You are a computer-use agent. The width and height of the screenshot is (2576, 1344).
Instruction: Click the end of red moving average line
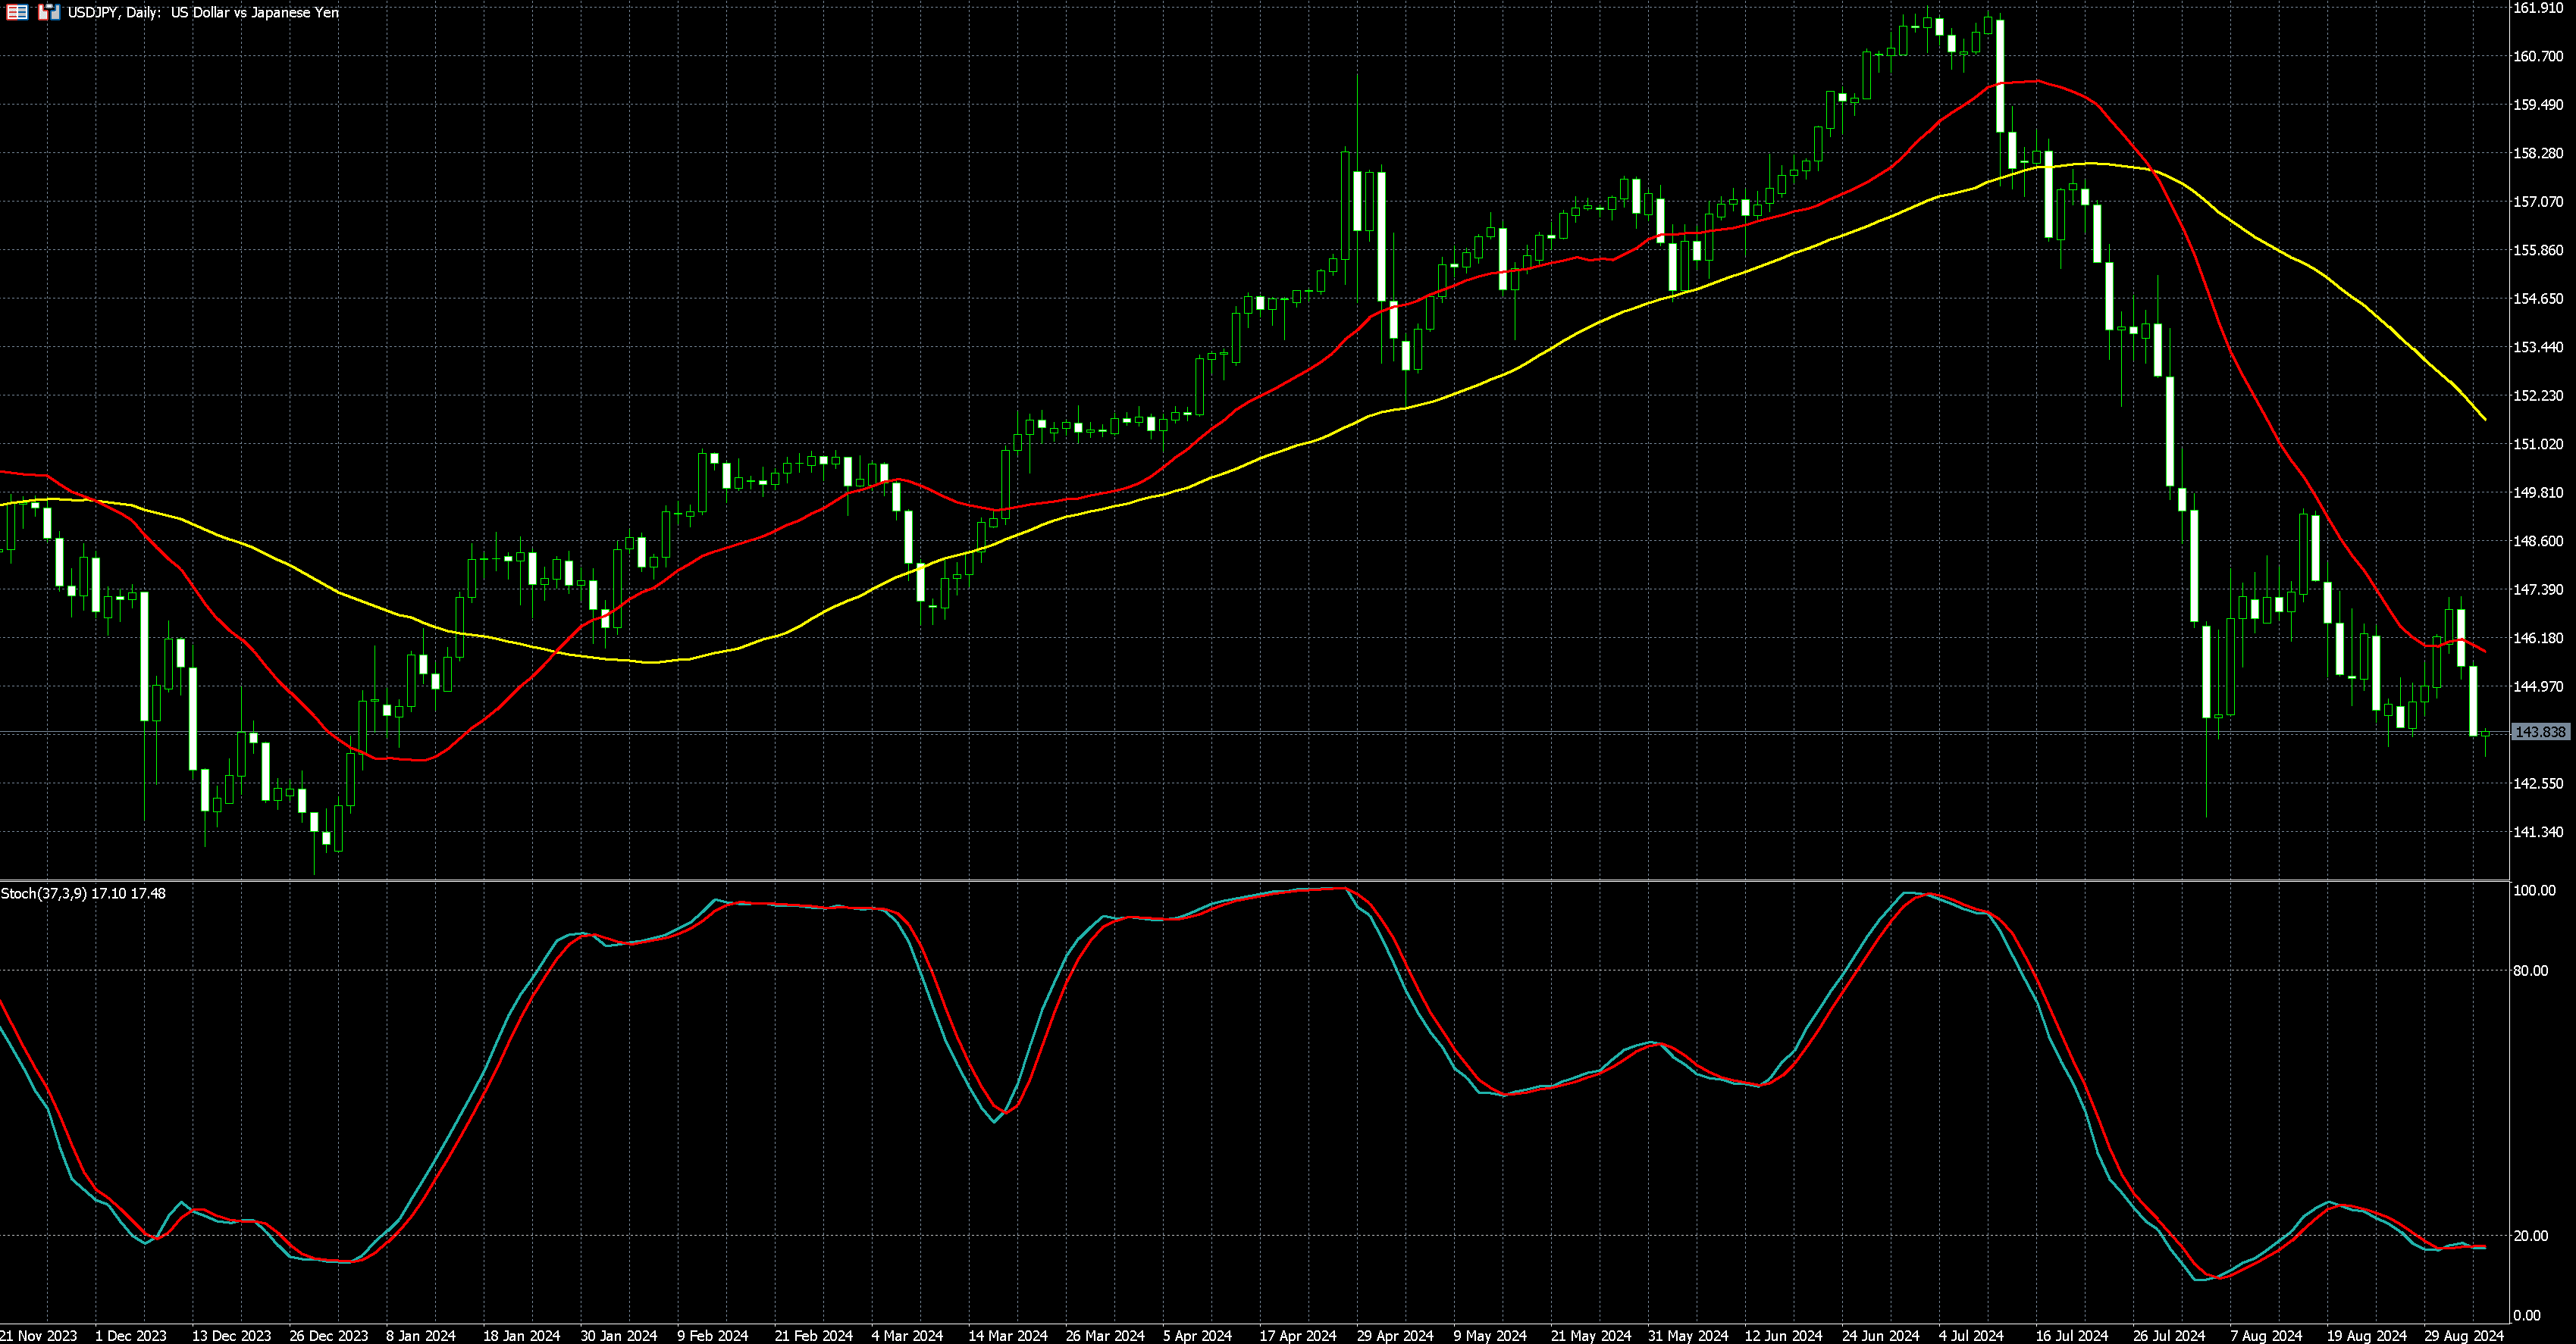(x=2485, y=652)
